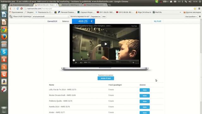Open the Личная Главна PayPal bookmark

(x=67, y=12)
